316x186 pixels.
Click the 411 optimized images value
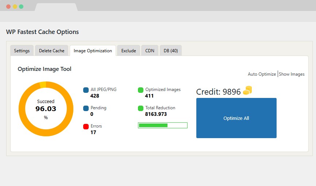(x=149, y=96)
